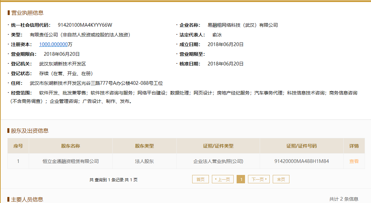Select the 企业法人营业执照(公司) cell
Screen dimensions: 371x203
pyautogui.click(x=218, y=161)
